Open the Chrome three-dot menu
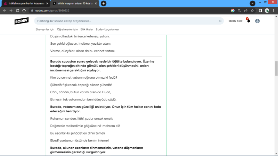This screenshot has height=156, width=278. (273, 11)
